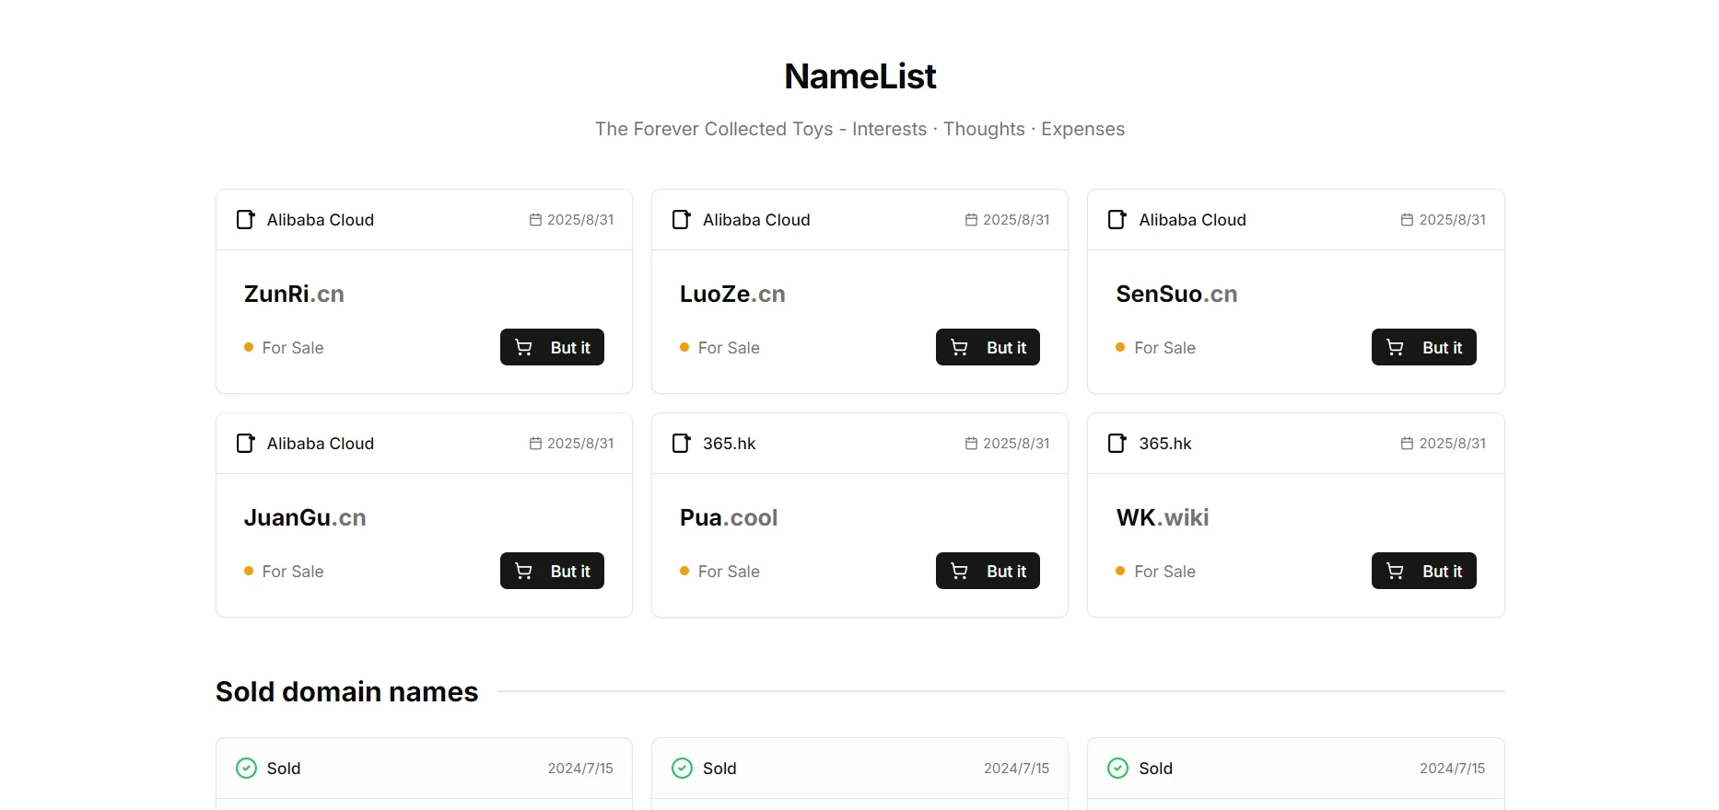1719x810 pixels.
Task: Click the calendar icon on JuanGu.cn card
Action: (535, 444)
